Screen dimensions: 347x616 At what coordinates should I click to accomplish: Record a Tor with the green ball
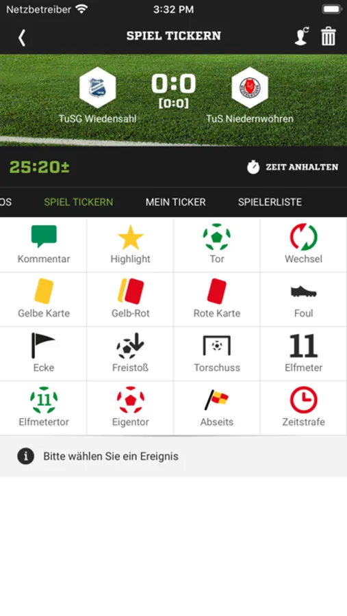pyautogui.click(x=216, y=245)
